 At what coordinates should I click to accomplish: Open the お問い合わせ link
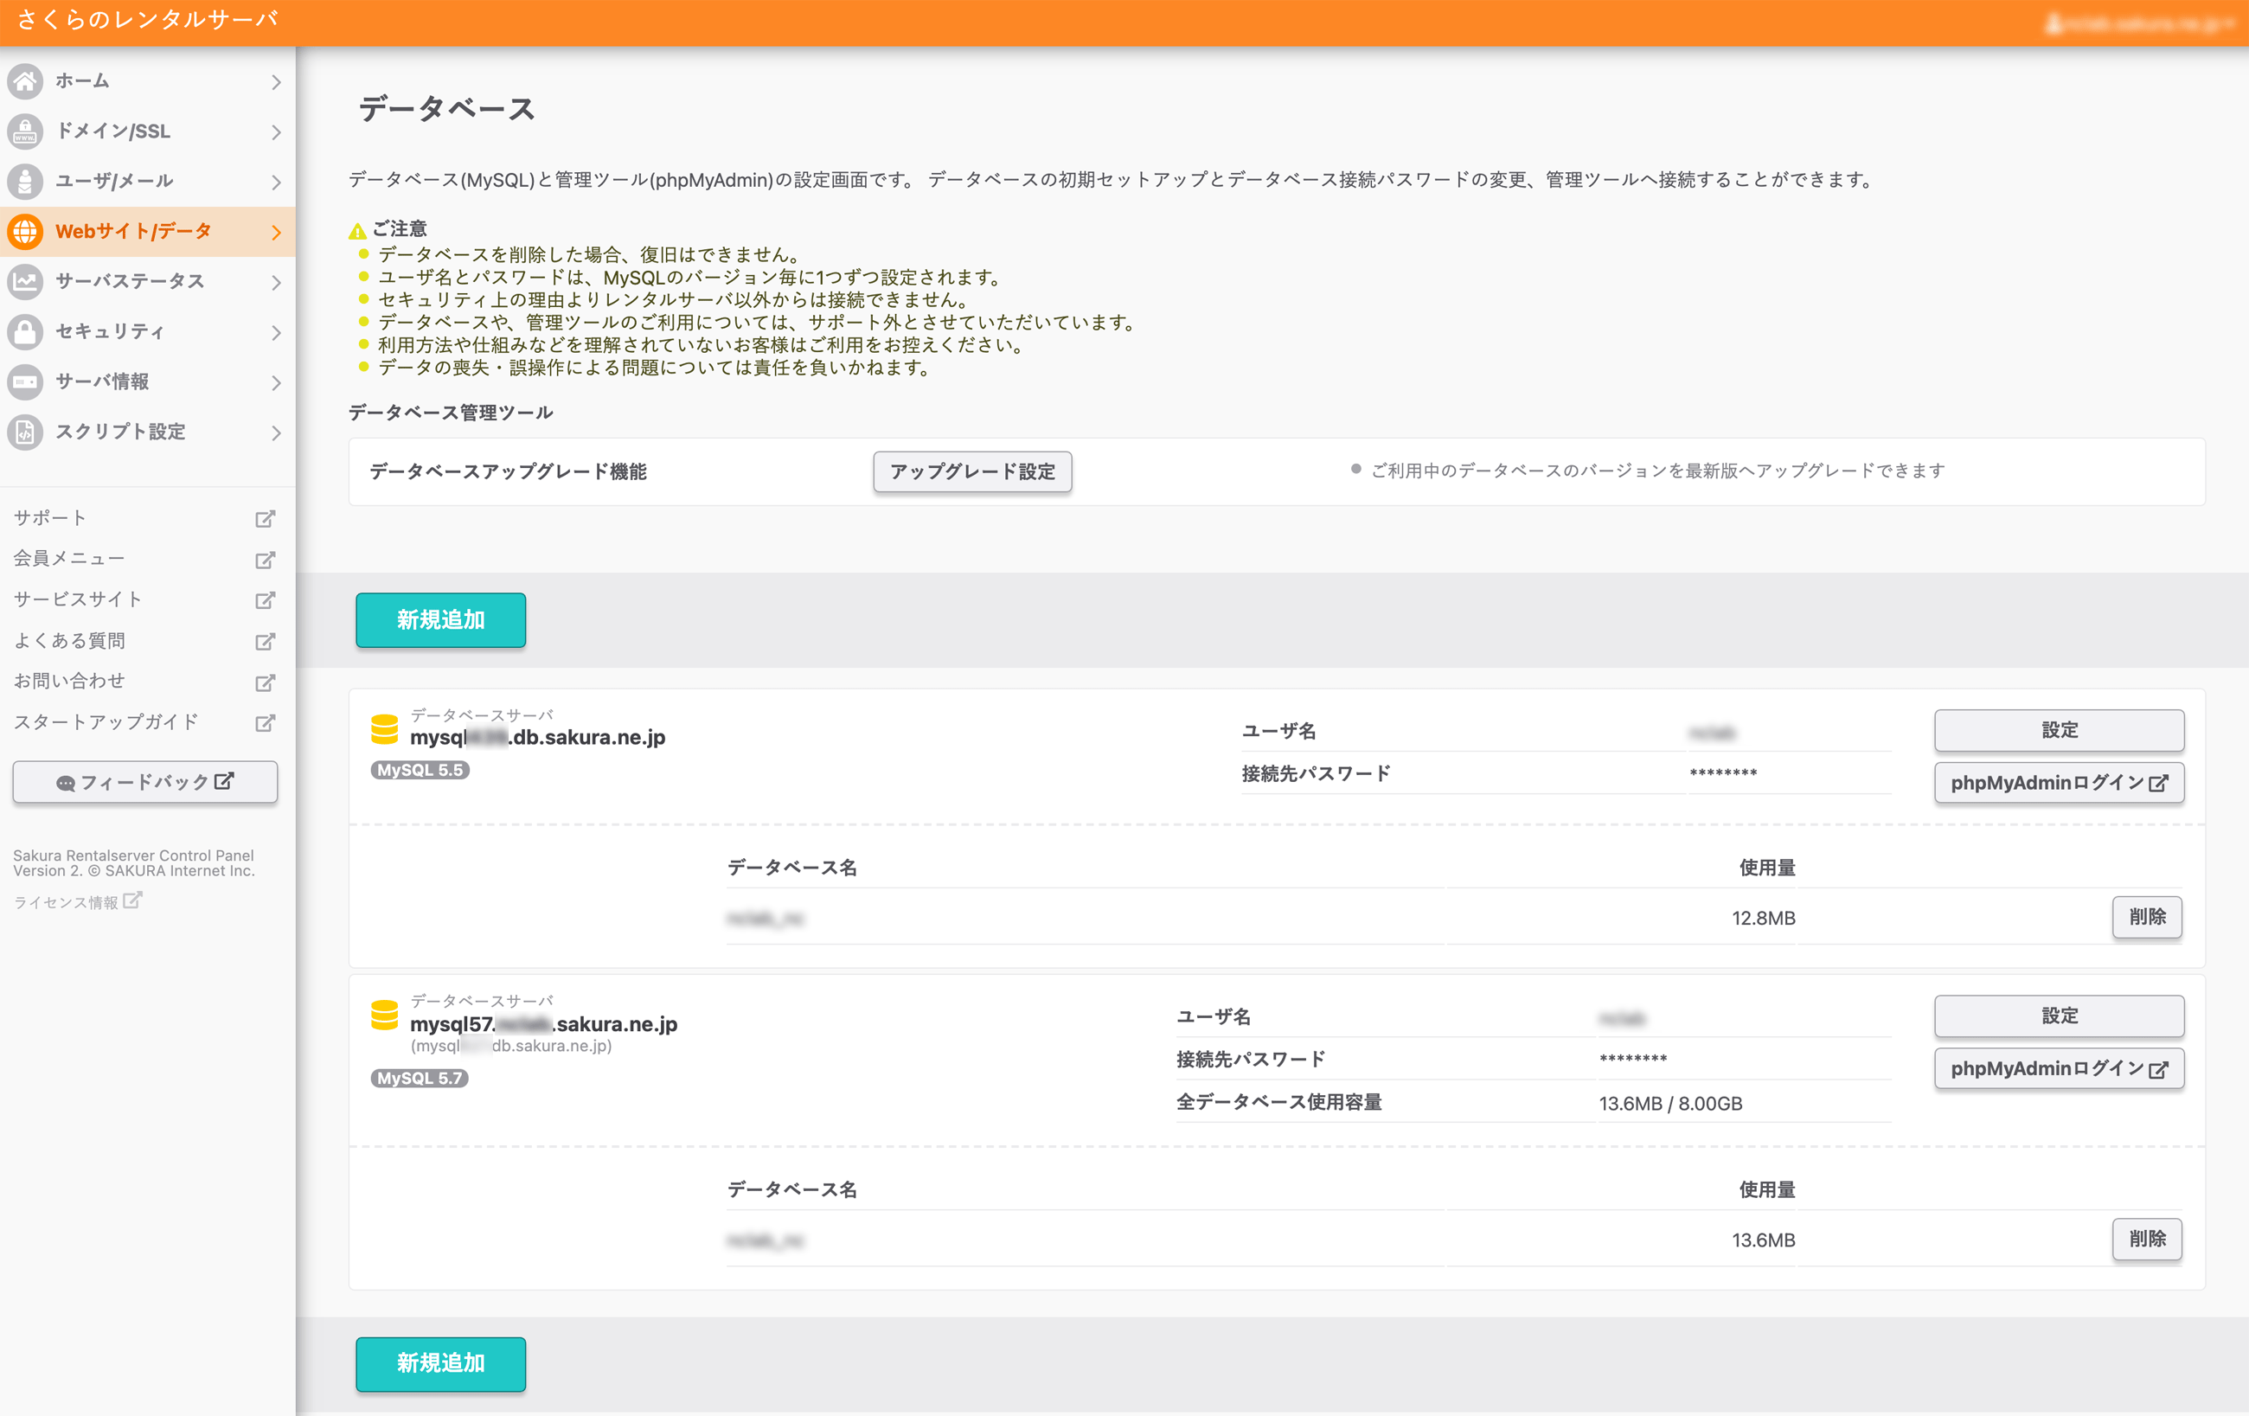click(69, 681)
